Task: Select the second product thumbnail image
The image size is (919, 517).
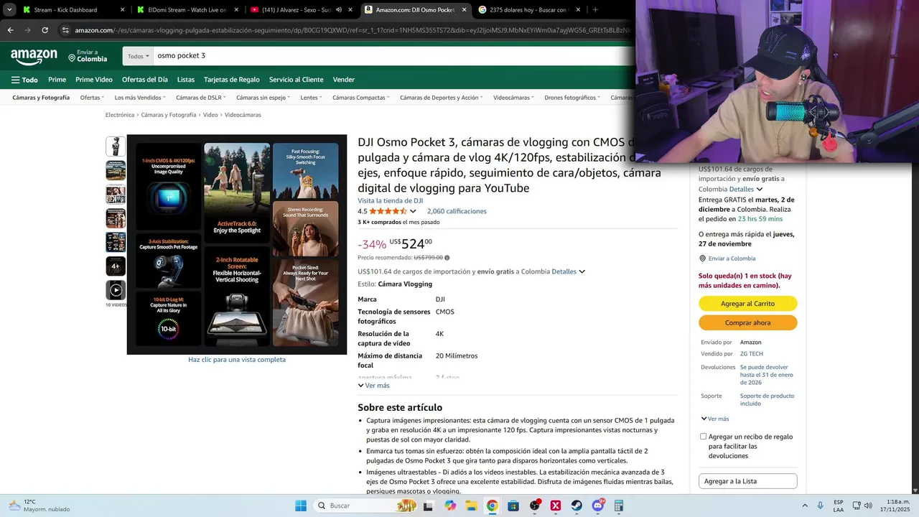Action: [116, 170]
